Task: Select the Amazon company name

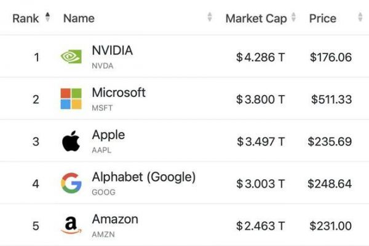Action: point(115,219)
